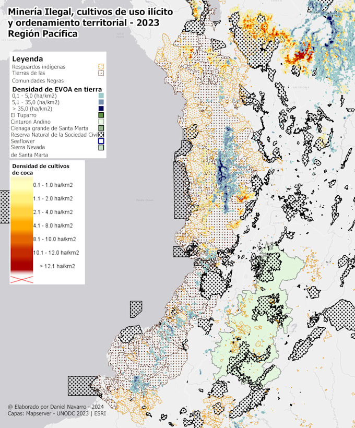Click the El Tuparro green swatch
The width and height of the screenshot is (355, 428).
click(x=101, y=115)
